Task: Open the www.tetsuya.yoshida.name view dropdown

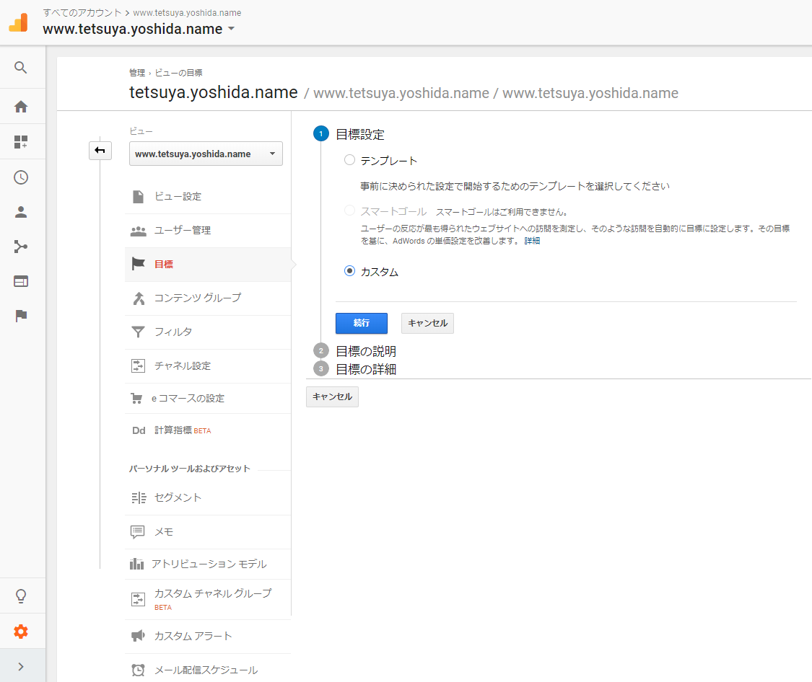Action: pos(206,154)
